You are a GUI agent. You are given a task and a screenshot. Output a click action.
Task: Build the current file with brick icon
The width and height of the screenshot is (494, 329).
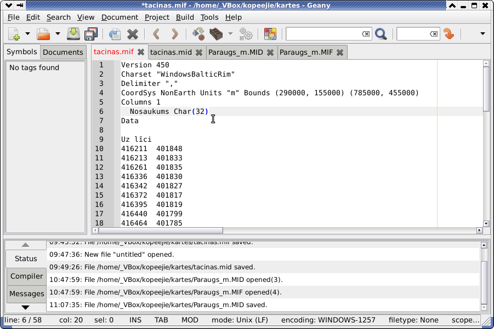216,33
